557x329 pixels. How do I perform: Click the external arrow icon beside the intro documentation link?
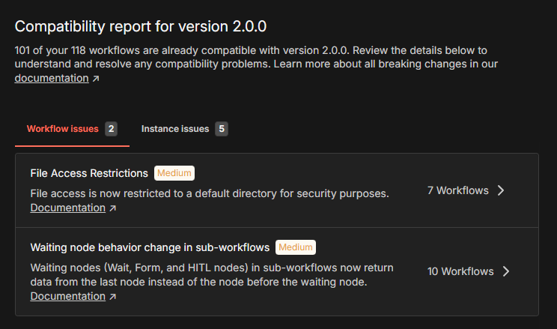[95, 79]
